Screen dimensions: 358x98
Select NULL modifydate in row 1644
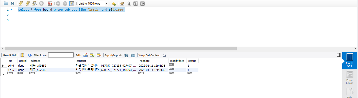(177, 66)
